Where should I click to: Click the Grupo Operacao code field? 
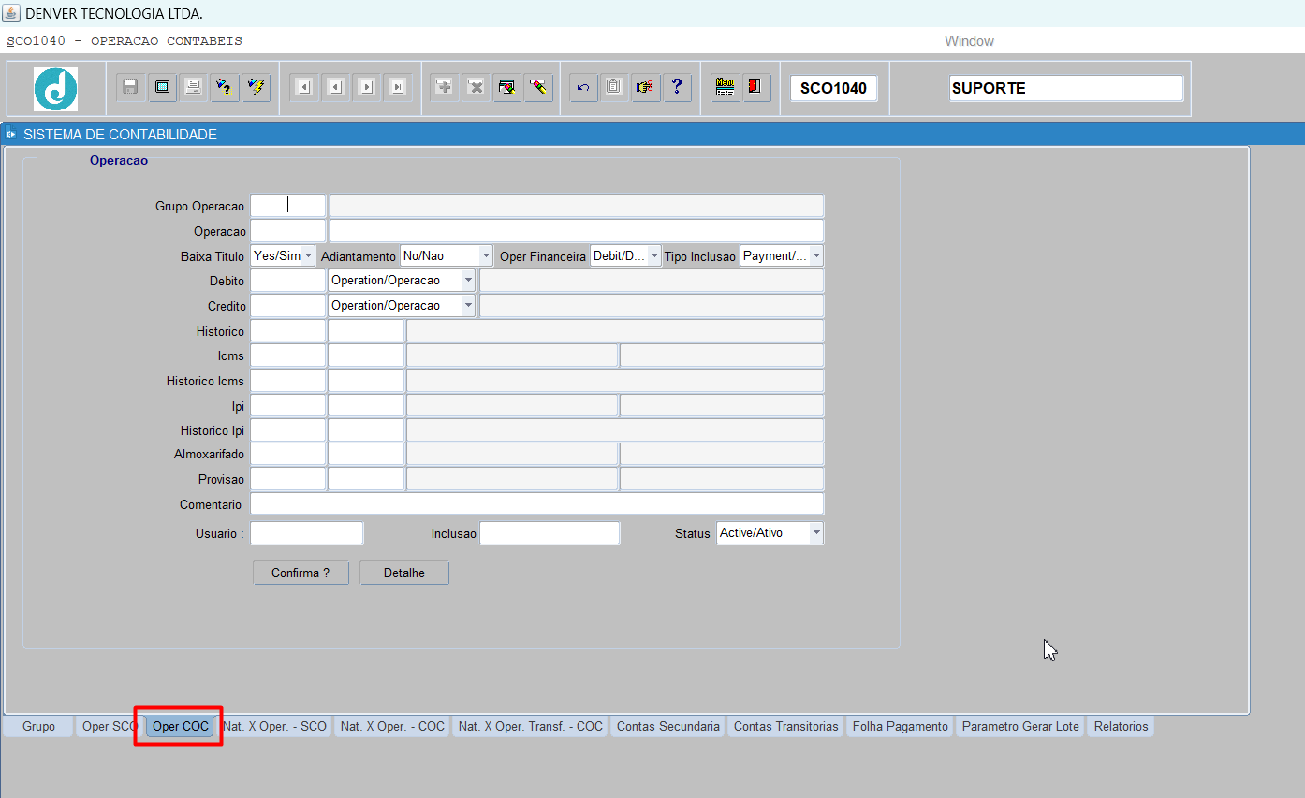pos(288,206)
